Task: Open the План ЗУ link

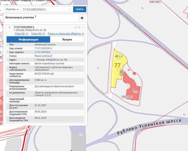Action: coord(21,34)
